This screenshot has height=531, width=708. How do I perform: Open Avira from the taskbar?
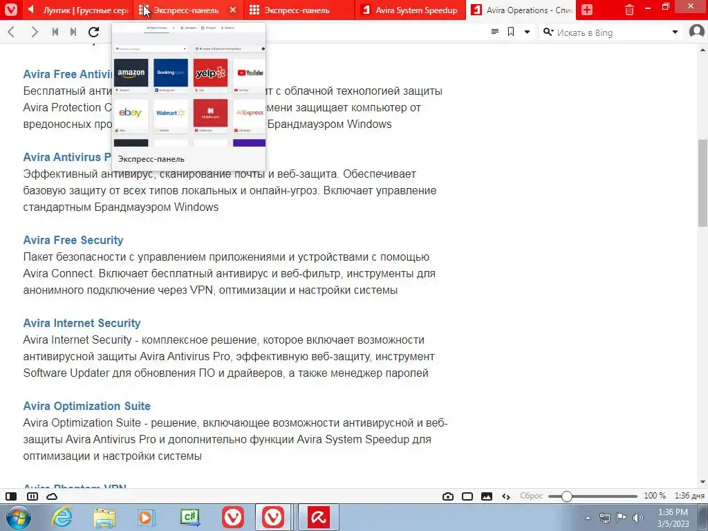[x=319, y=517]
